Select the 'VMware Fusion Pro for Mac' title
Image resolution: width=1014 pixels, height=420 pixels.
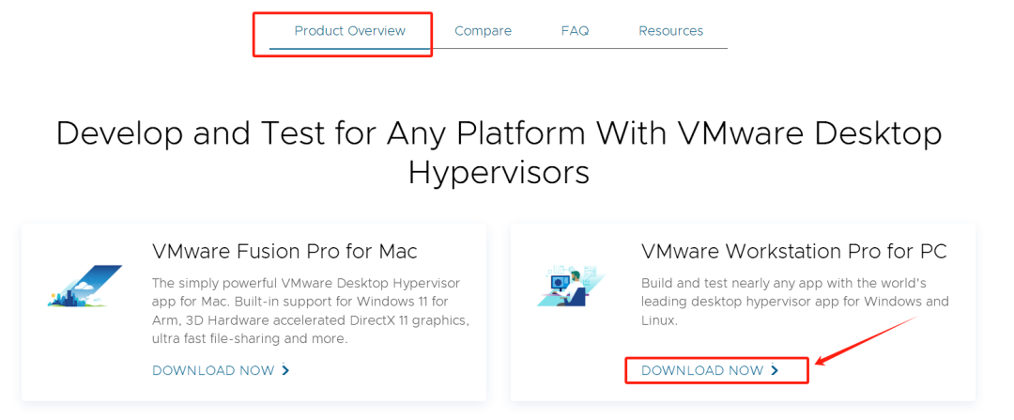click(x=284, y=252)
